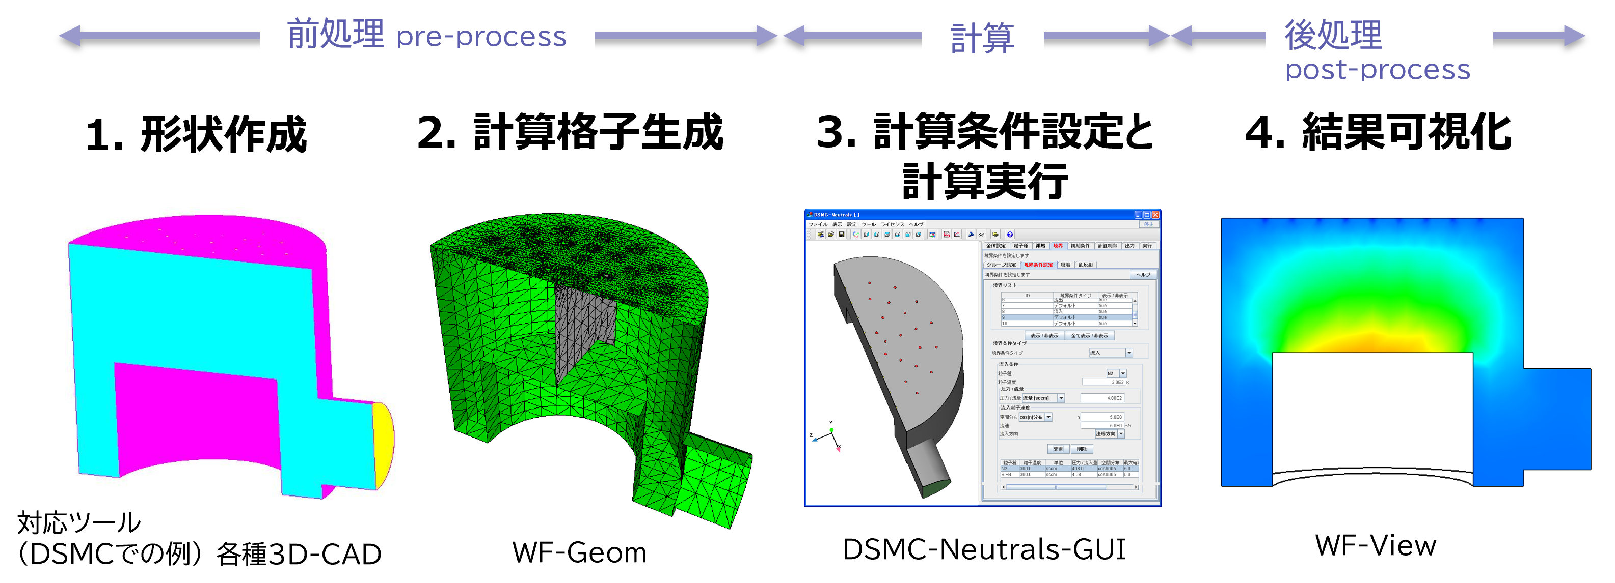Screen dimensions: 1615x583
Task: Open the cos[n]分布 dropdown
Action: [1036, 417]
